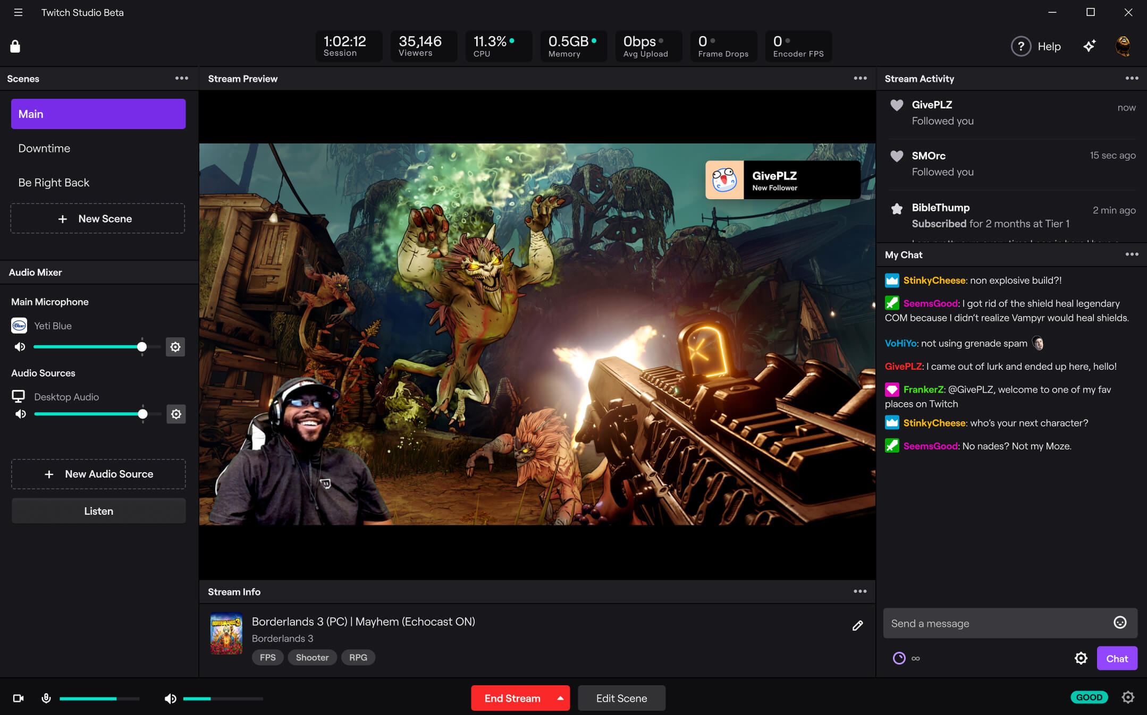Click the pin/magic wand icon
Image resolution: width=1147 pixels, height=715 pixels.
pyautogui.click(x=1089, y=45)
